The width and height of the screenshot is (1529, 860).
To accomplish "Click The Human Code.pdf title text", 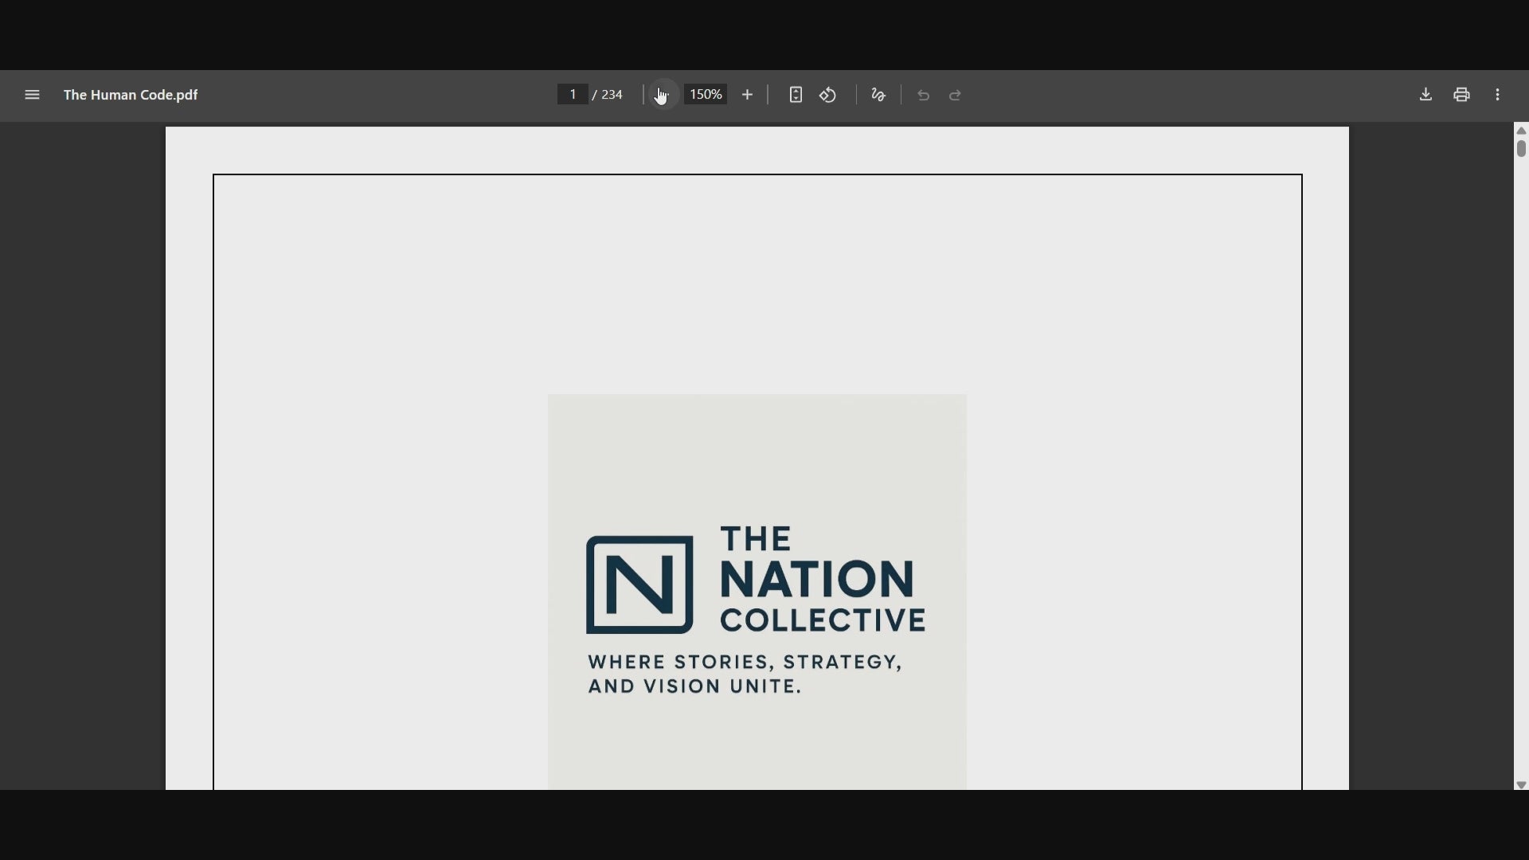I will 131,95.
